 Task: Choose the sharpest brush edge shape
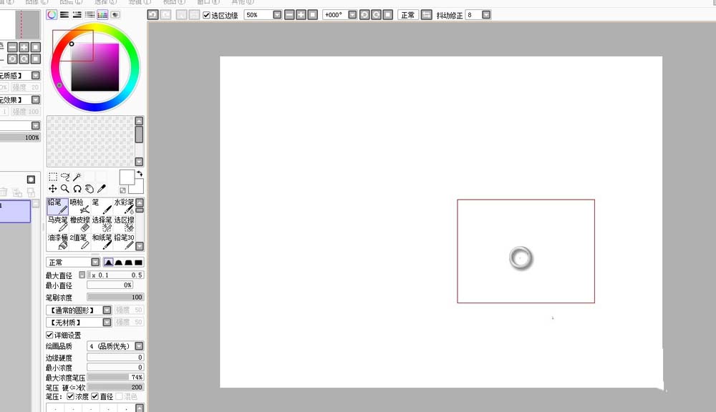108,263
